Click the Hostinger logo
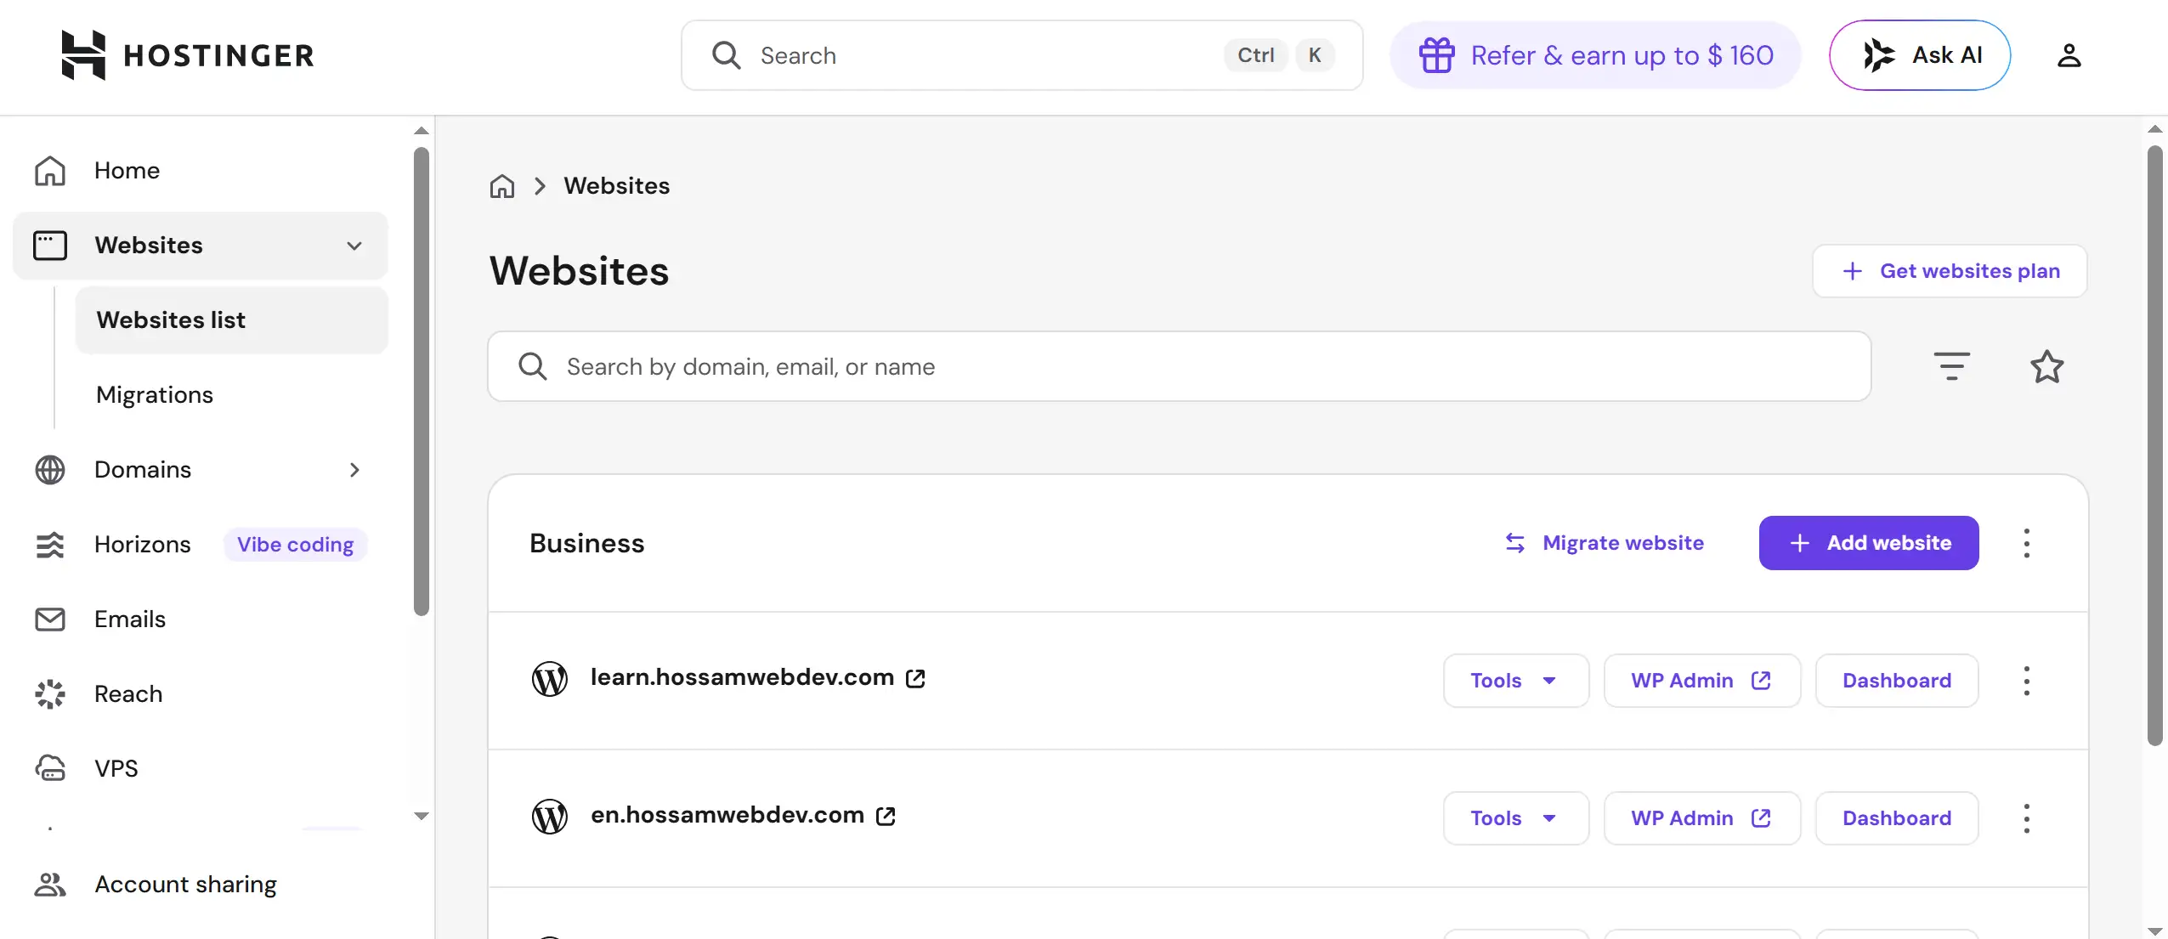This screenshot has width=2168, height=939. click(x=187, y=55)
